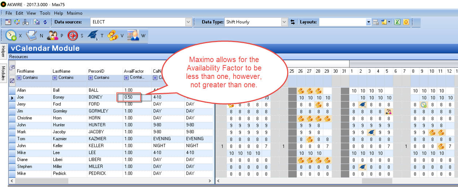Click the clock with plus icon (X)
Image resolution: width=458 pixels, height=187 pixels.
coord(11,35)
